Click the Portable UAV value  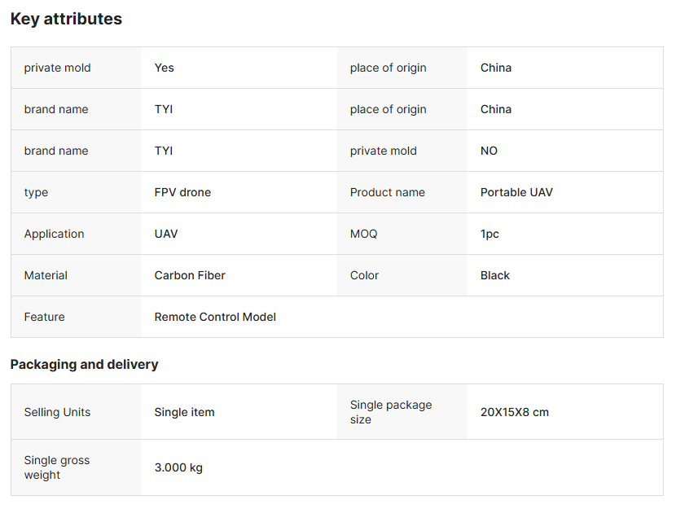pos(516,192)
